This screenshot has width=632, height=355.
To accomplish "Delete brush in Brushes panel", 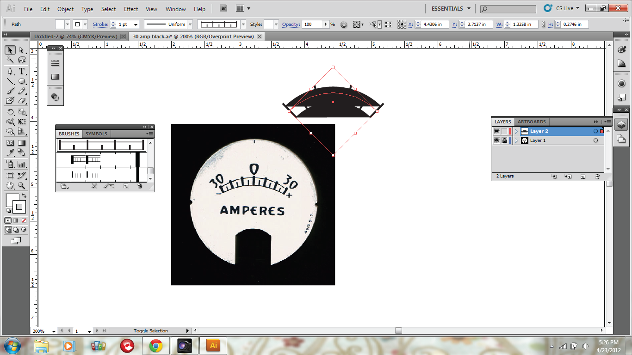I will [x=140, y=186].
